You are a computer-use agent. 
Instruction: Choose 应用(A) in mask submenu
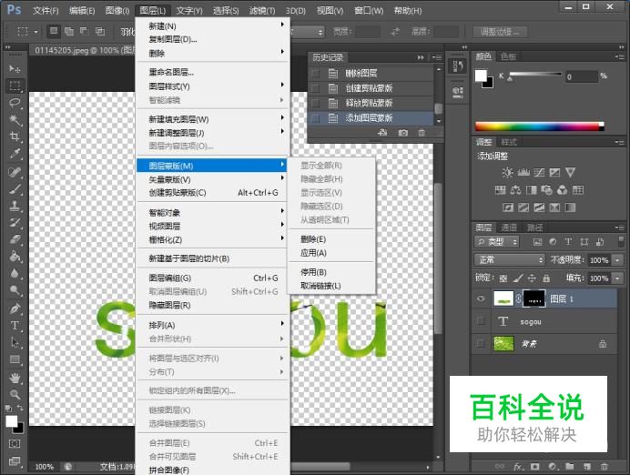click(331, 253)
